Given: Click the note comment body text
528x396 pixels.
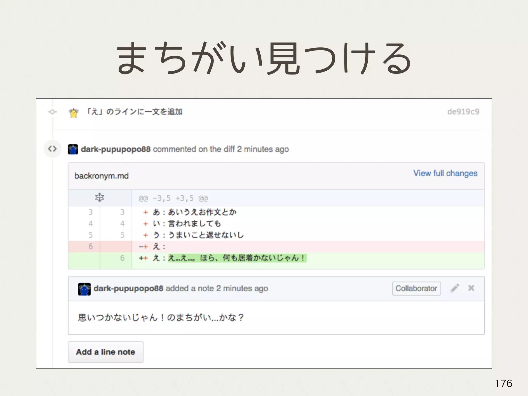Looking at the screenshot, I should 161,317.
